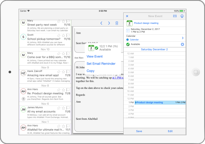Viewport: 205px width, 144px height.
Task: Click event calendar icon in popup
Action: pyautogui.click(x=91, y=48)
